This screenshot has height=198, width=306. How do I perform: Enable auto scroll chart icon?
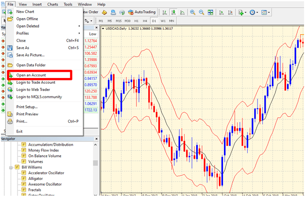221,13
